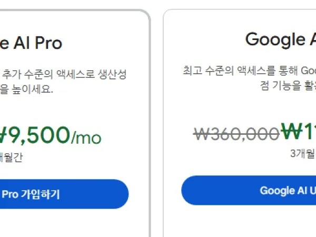The height and width of the screenshot is (237, 316).
Task: Click the crossed-out ₩360,000 price
Action: tap(235, 134)
